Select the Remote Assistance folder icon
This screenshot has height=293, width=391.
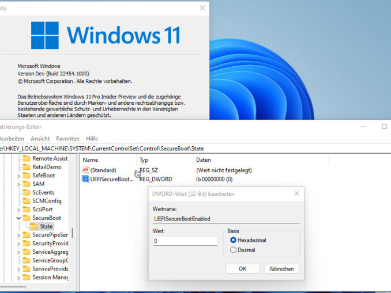[27, 158]
